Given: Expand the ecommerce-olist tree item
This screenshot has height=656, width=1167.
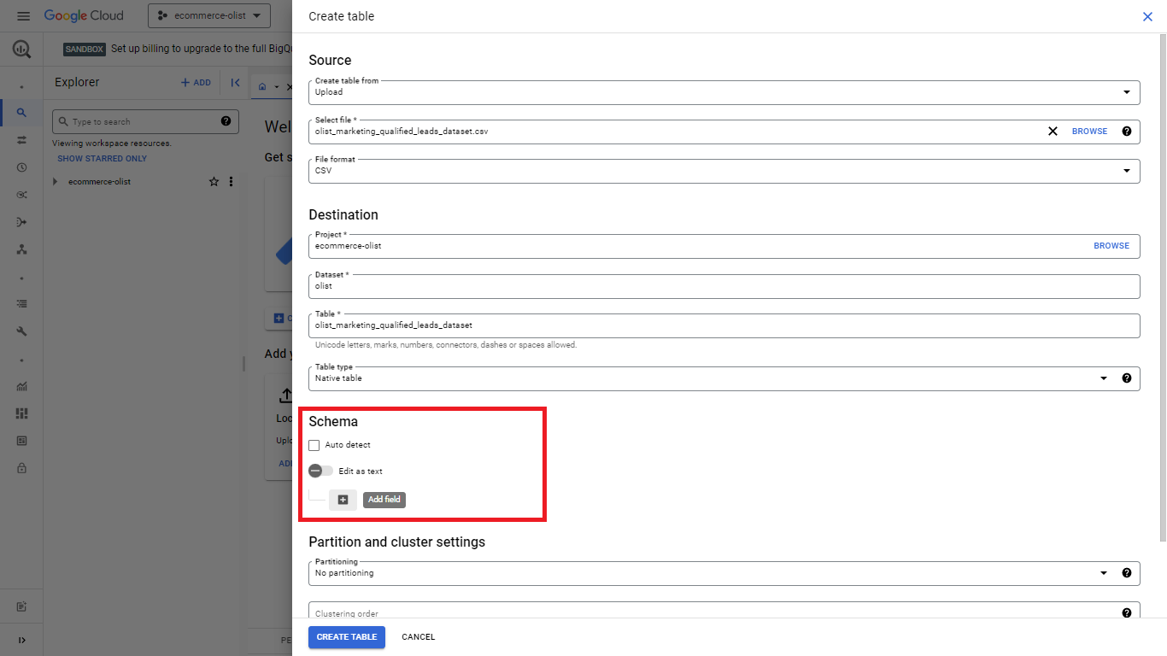Looking at the screenshot, I should pyautogui.click(x=56, y=181).
